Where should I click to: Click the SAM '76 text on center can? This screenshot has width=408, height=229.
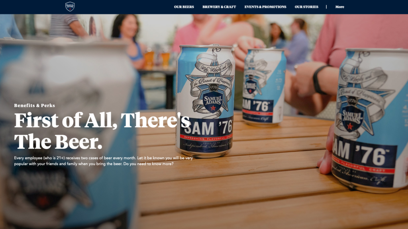[208, 128]
